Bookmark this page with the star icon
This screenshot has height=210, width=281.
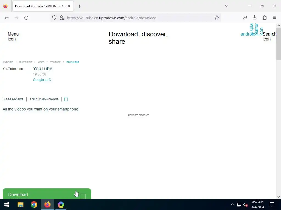(x=217, y=17)
